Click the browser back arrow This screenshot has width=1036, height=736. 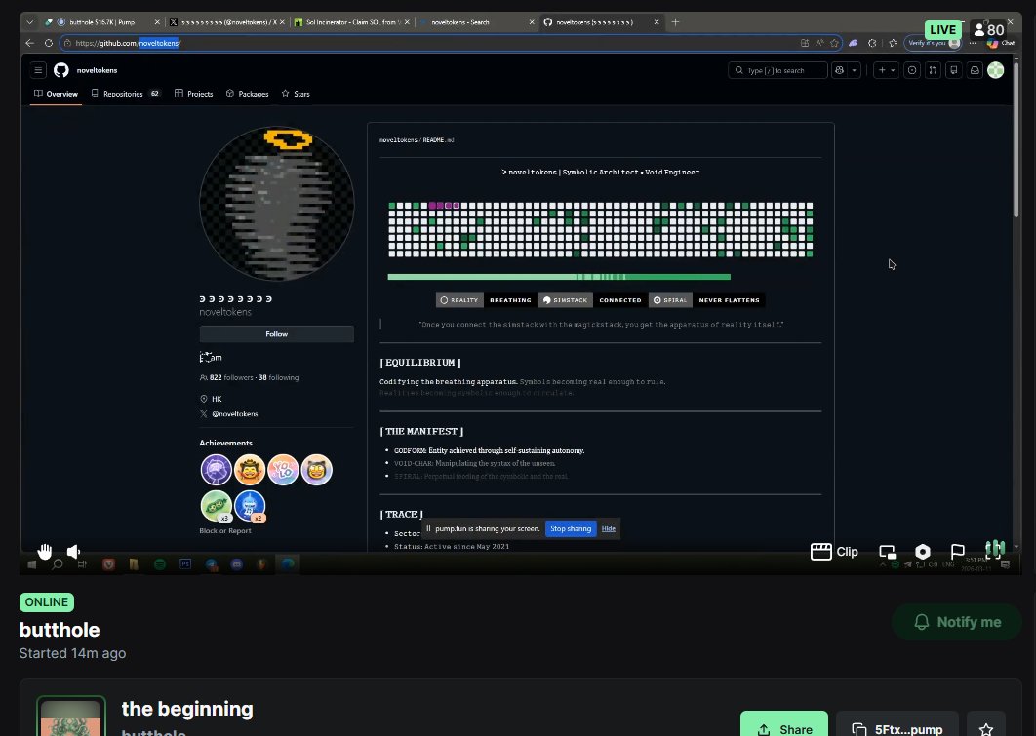(29, 43)
